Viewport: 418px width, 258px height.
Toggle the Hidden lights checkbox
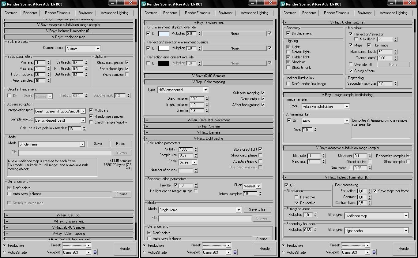click(x=288, y=57)
